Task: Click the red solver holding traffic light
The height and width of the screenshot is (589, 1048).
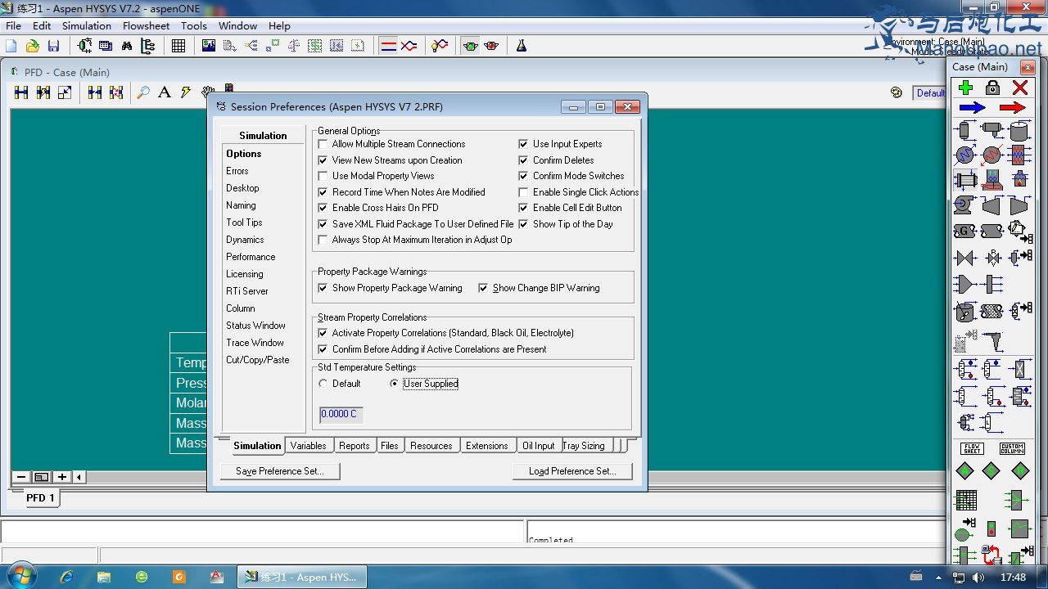Action: (491, 46)
